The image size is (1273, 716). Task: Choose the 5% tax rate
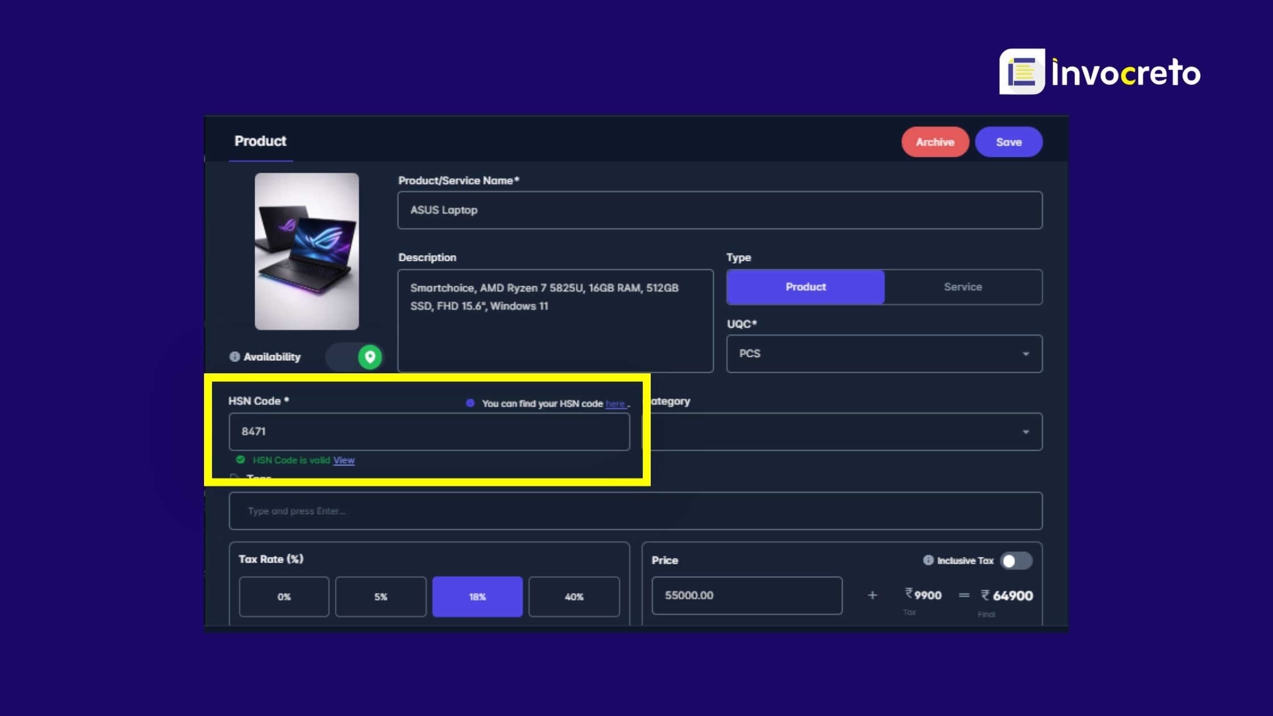click(x=381, y=597)
